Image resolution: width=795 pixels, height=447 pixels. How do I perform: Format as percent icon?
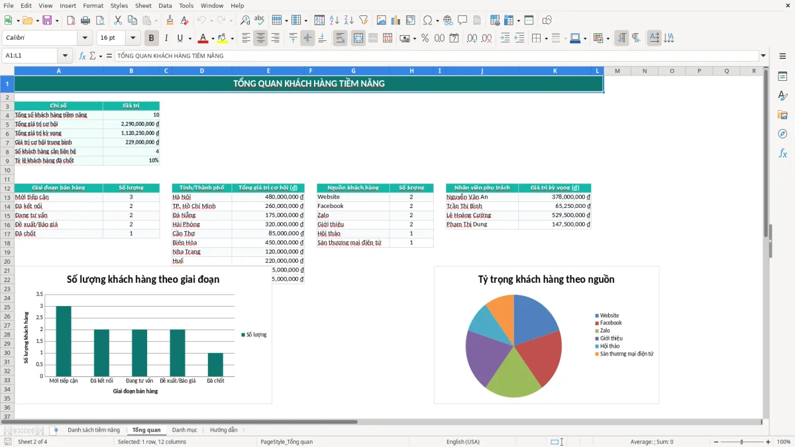pyautogui.click(x=425, y=38)
